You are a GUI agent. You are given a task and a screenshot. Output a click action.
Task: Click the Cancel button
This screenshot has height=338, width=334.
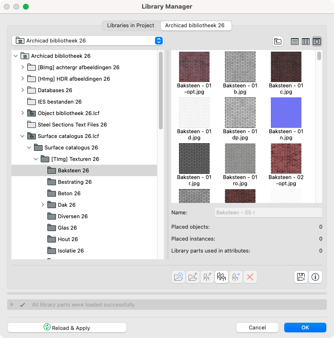click(257, 327)
